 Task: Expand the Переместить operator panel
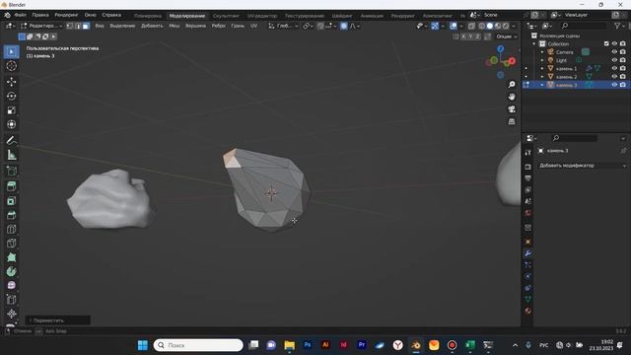tap(57, 320)
